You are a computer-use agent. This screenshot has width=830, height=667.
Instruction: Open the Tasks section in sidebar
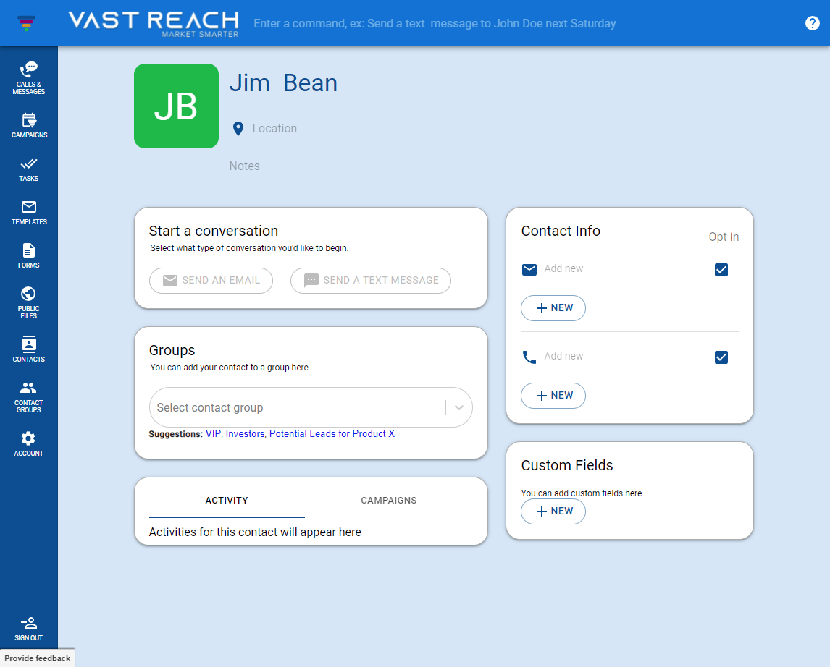pyautogui.click(x=28, y=169)
